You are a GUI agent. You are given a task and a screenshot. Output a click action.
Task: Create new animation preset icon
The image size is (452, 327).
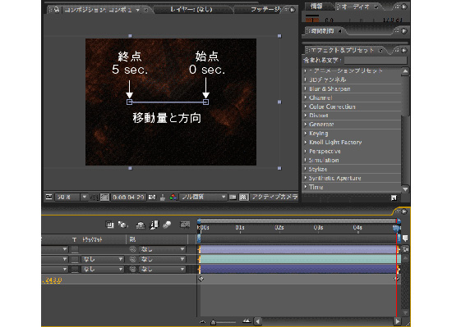coord(394,198)
